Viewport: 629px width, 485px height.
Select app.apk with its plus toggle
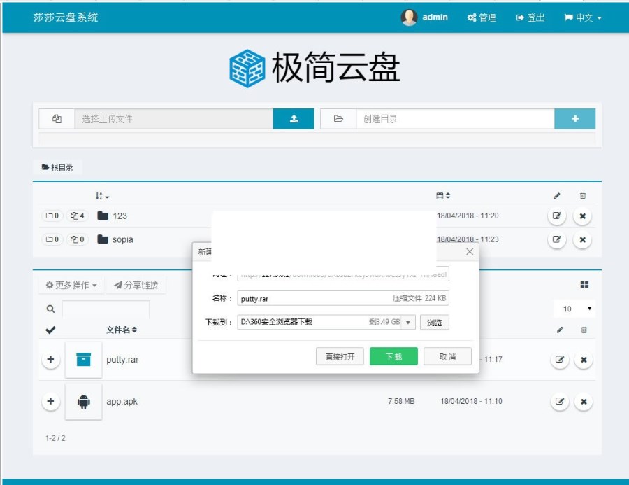pyautogui.click(x=50, y=401)
